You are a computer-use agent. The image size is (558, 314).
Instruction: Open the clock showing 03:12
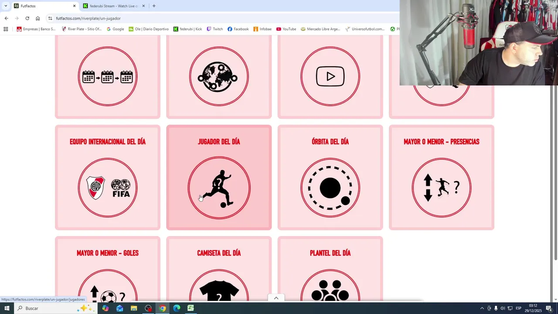pyautogui.click(x=533, y=308)
